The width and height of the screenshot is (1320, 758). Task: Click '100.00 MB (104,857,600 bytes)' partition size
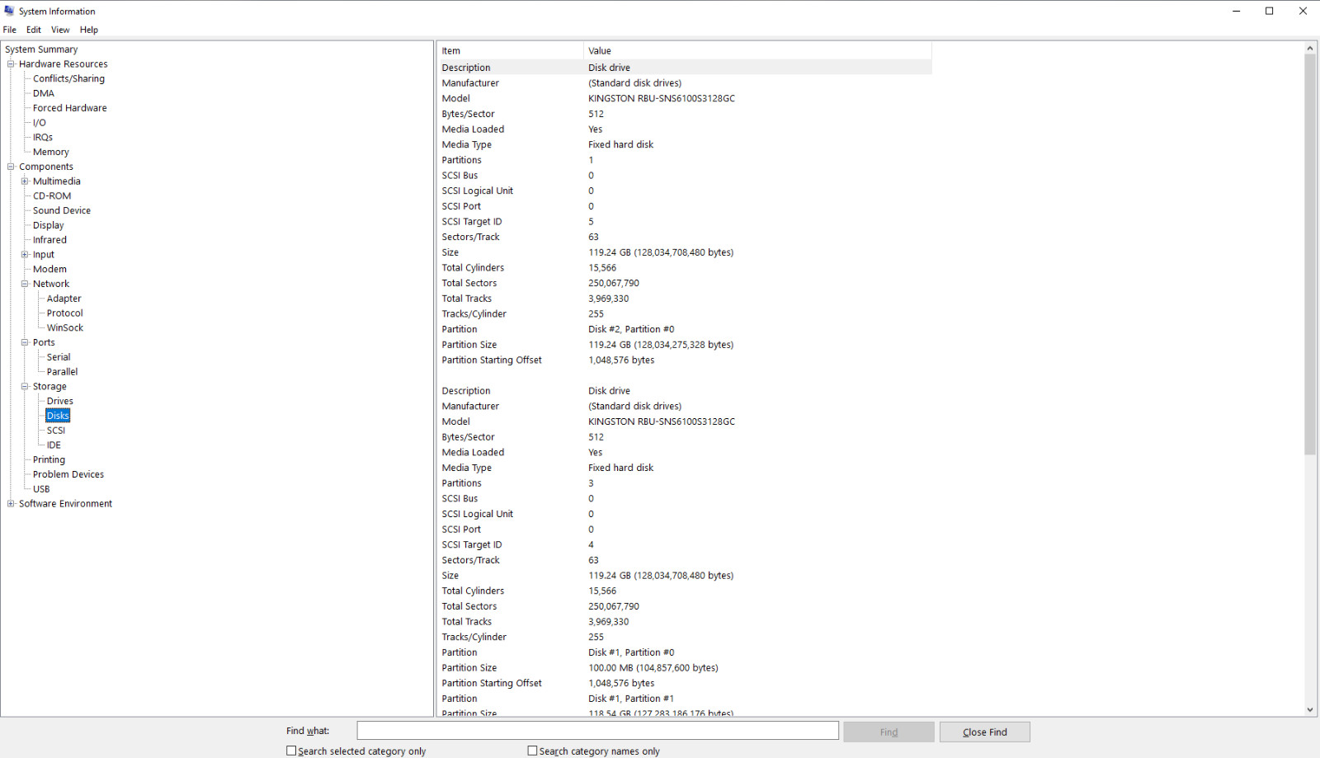click(x=653, y=668)
